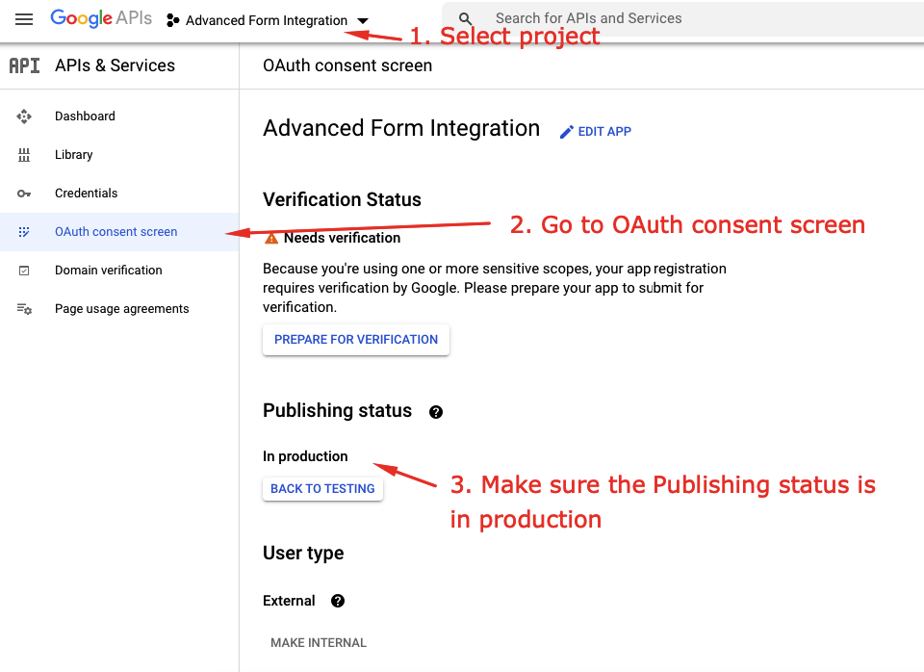This screenshot has width=924, height=672.
Task: Click the OAuth consent screen sidebar icon
Action: (x=23, y=231)
